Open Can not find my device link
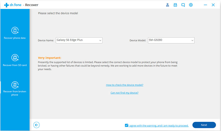This screenshot has width=221, height=131. point(125,93)
